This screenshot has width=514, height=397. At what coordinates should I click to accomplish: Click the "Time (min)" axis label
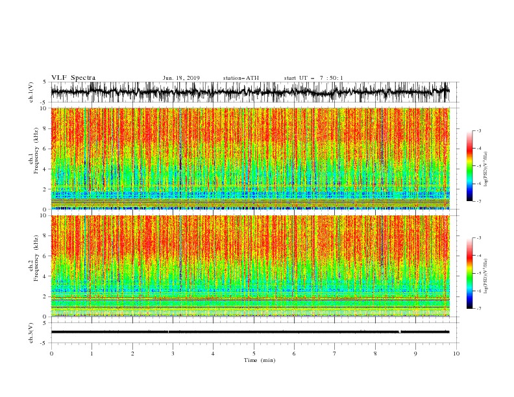pyautogui.click(x=260, y=360)
